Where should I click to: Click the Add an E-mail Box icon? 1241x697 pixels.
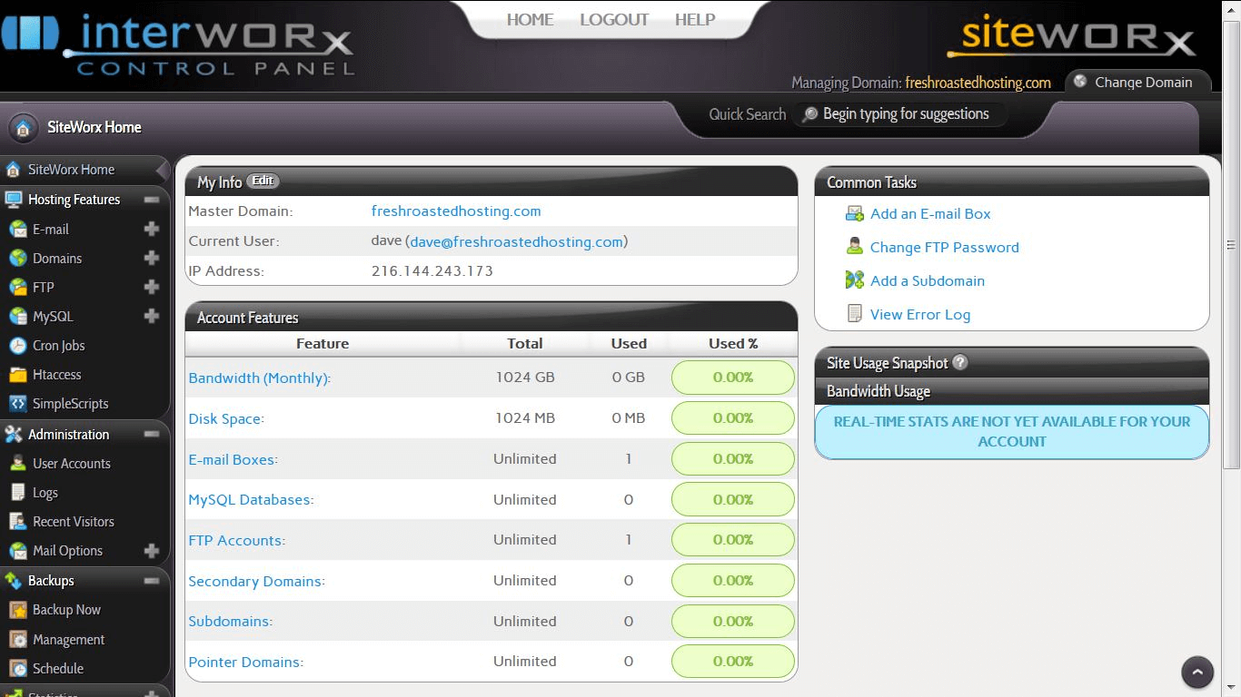point(855,214)
